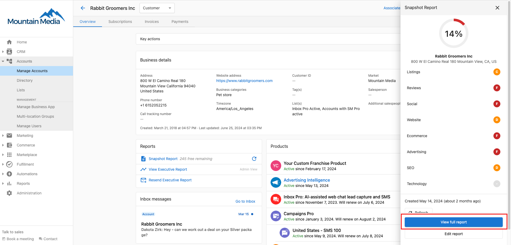Click Resend Executive Report link
Image resolution: width=511 pixels, height=245 pixels.
(170, 180)
